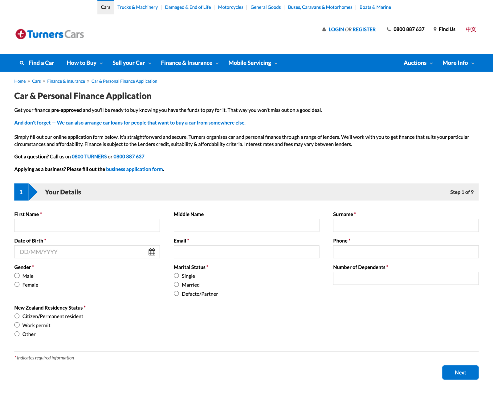The width and height of the screenshot is (493, 403).
Task: Expand the Finance & Insurance menu
Action: pos(190,63)
